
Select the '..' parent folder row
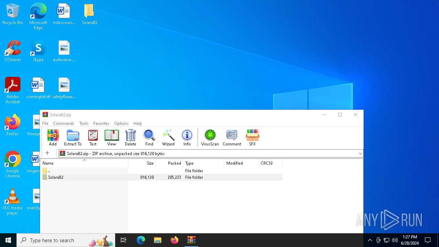coord(162,170)
